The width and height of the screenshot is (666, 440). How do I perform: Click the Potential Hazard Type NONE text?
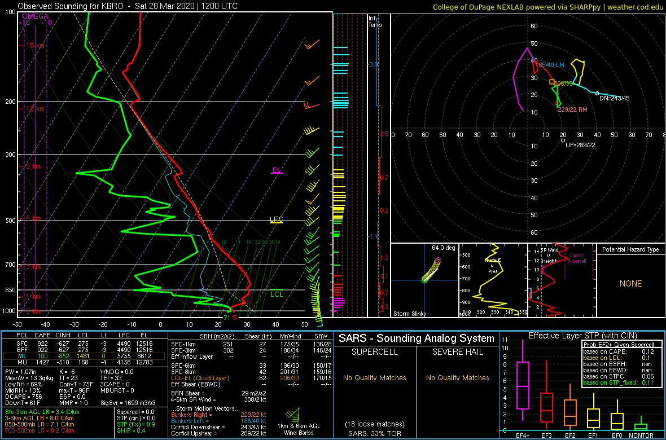pyautogui.click(x=630, y=284)
